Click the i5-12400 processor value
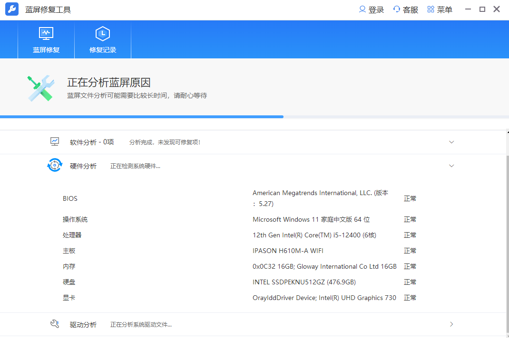The image size is (509, 338). (314, 235)
